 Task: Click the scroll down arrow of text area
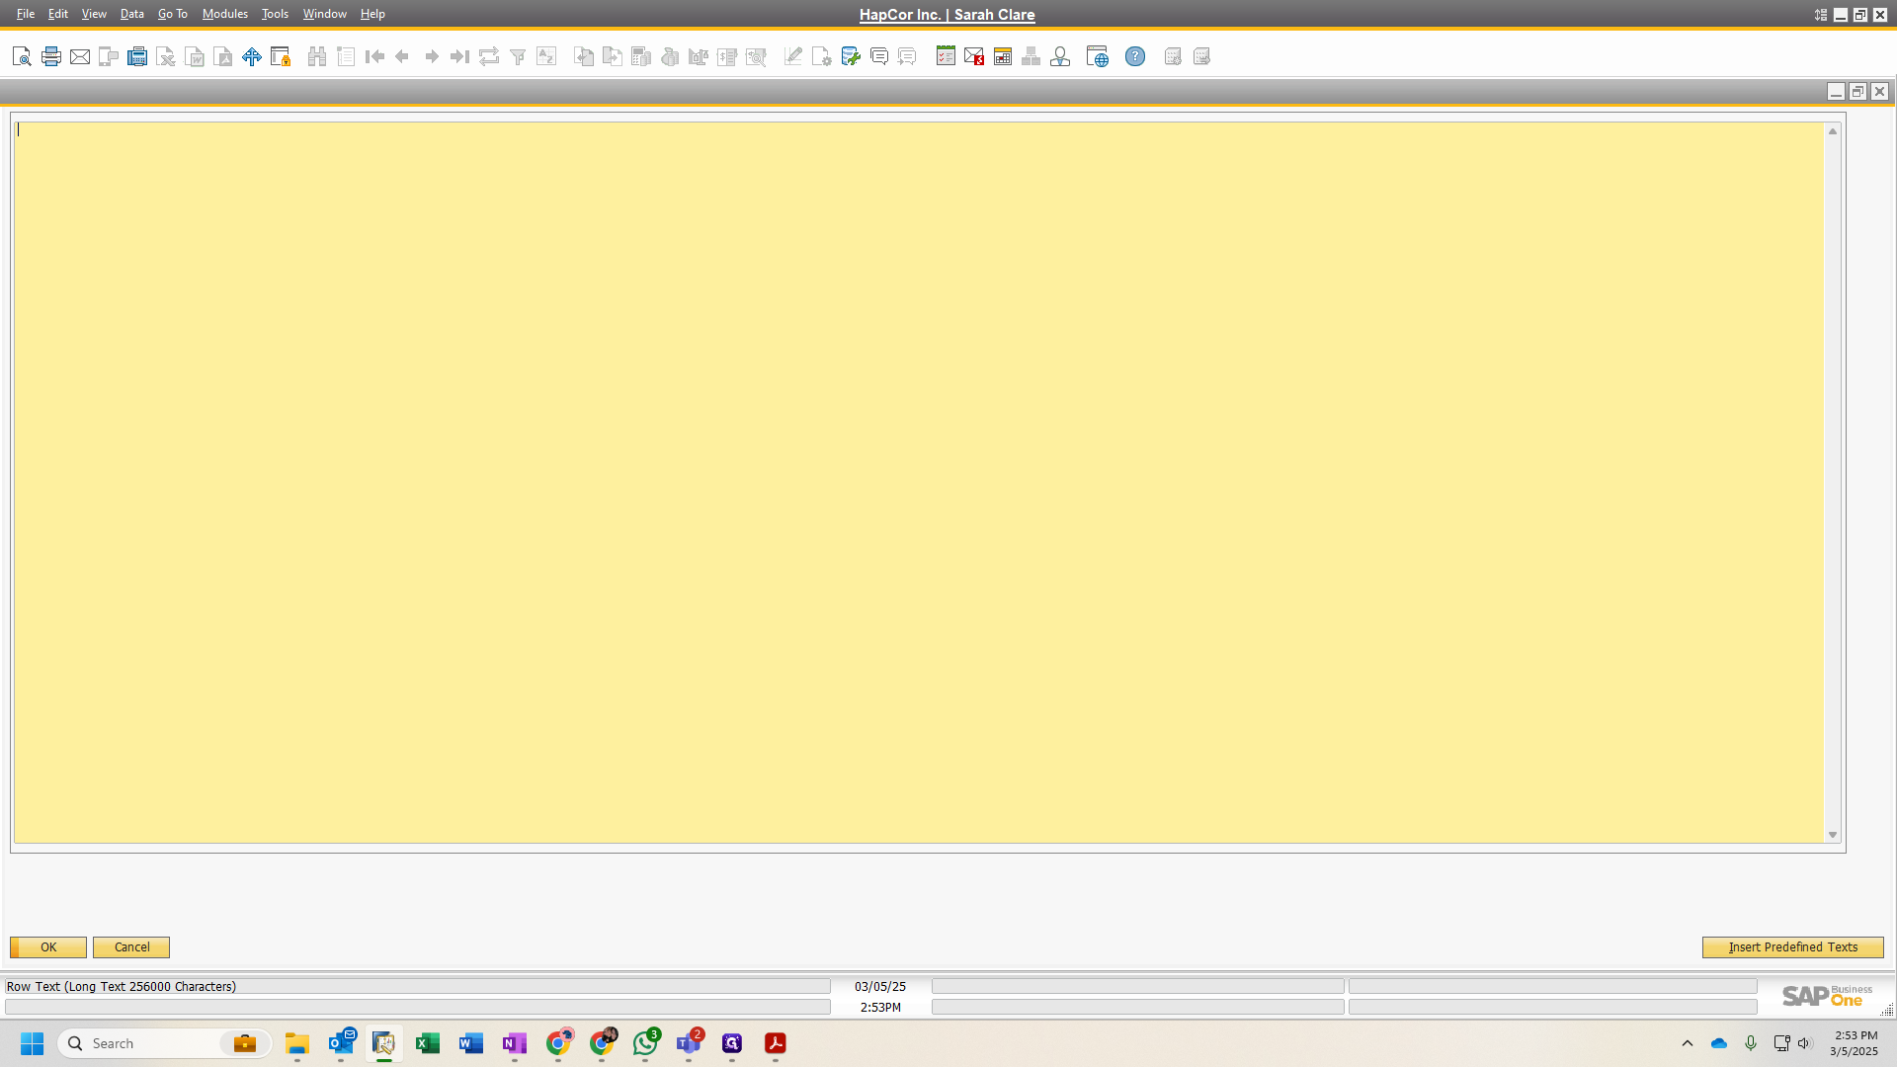click(x=1833, y=835)
